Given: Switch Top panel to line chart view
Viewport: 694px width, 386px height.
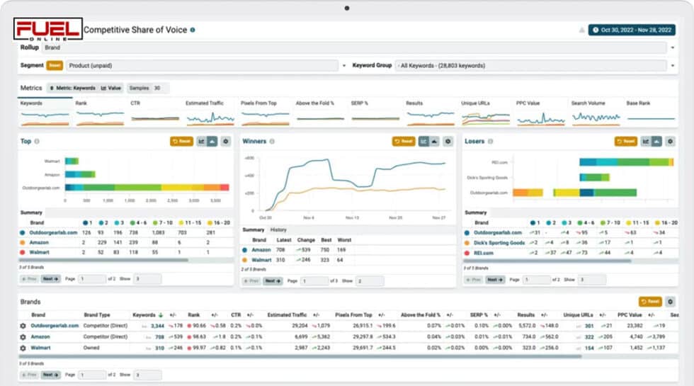Looking at the screenshot, I should [x=202, y=142].
